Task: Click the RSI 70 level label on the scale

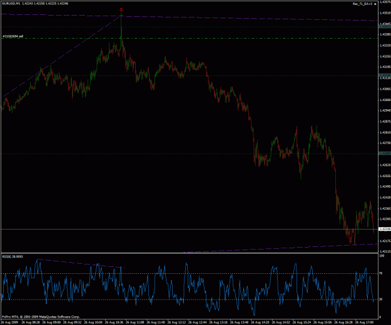Action: coord(381,273)
